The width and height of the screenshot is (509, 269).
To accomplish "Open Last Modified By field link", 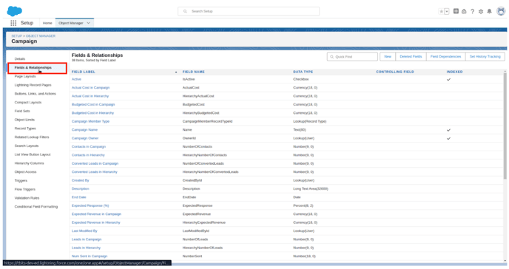I will [x=84, y=231].
